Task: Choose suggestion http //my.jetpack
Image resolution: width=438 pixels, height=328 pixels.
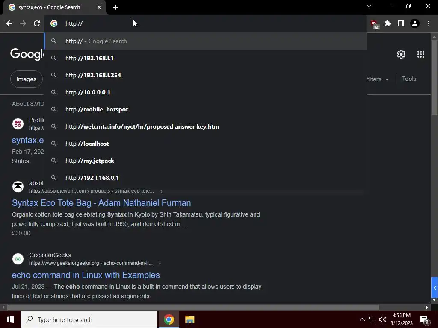Action: pyautogui.click(x=205, y=161)
